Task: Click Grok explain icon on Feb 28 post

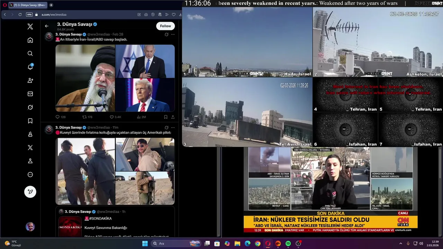Action: [x=166, y=34]
